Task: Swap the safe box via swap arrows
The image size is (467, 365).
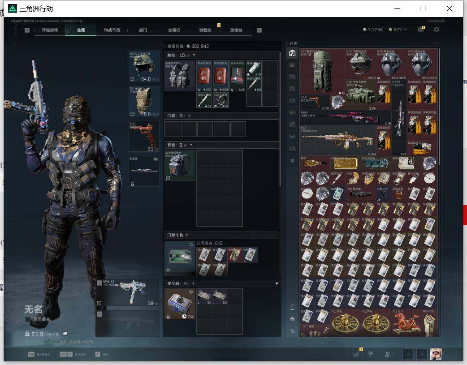Action: coord(191,292)
